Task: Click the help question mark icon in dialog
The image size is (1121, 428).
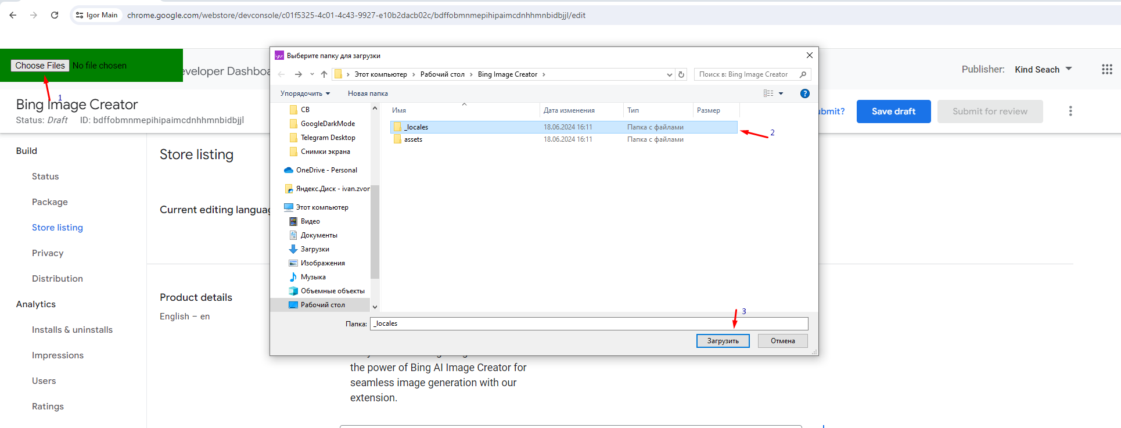Action: click(x=804, y=93)
